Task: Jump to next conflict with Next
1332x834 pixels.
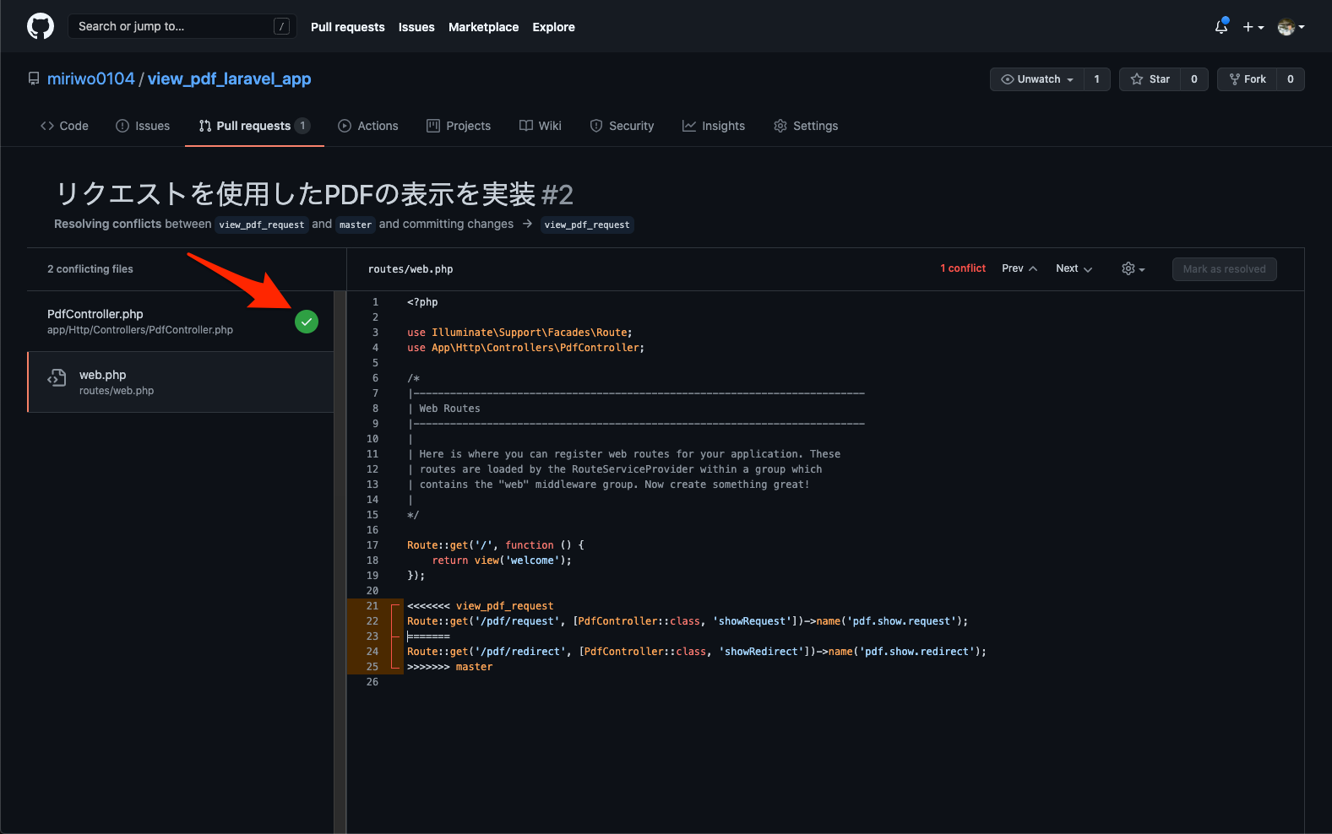Action: pyautogui.click(x=1074, y=268)
